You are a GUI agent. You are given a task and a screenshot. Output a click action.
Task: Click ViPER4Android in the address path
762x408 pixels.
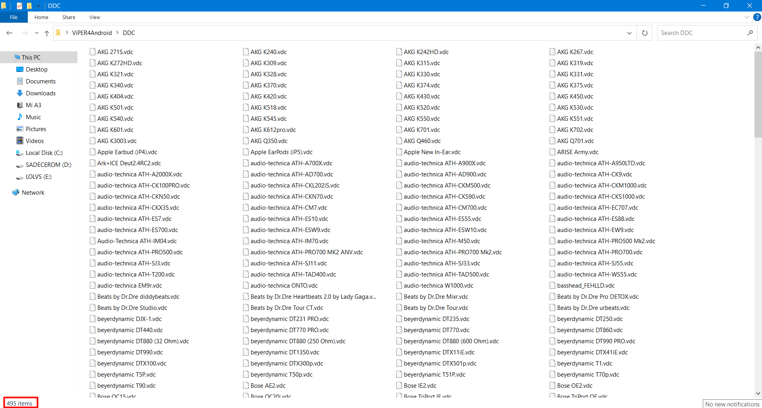coord(92,33)
